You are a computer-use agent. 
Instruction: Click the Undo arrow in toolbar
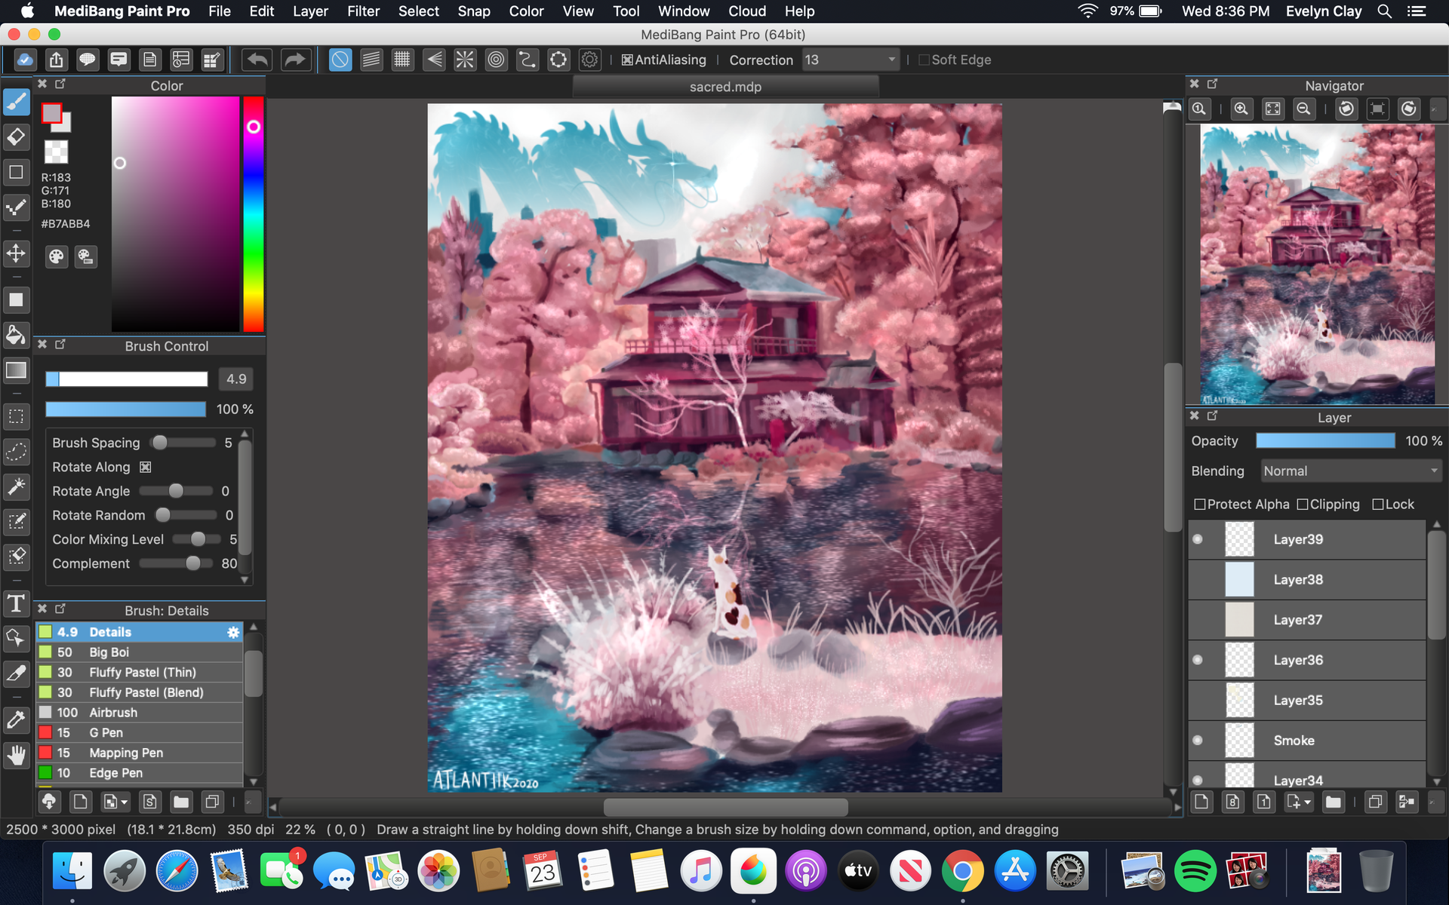tap(257, 60)
